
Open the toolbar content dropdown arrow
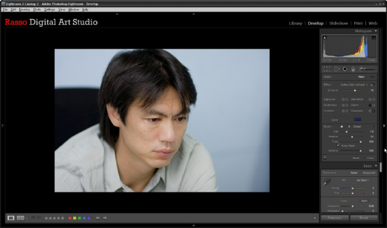pos(314,218)
